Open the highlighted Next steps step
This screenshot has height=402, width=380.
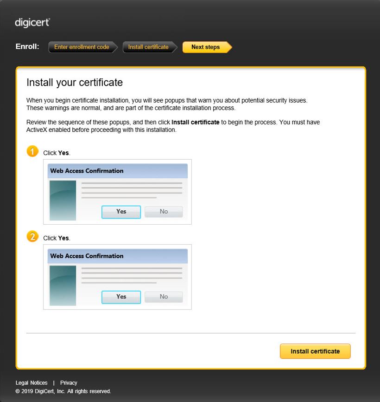tap(205, 47)
